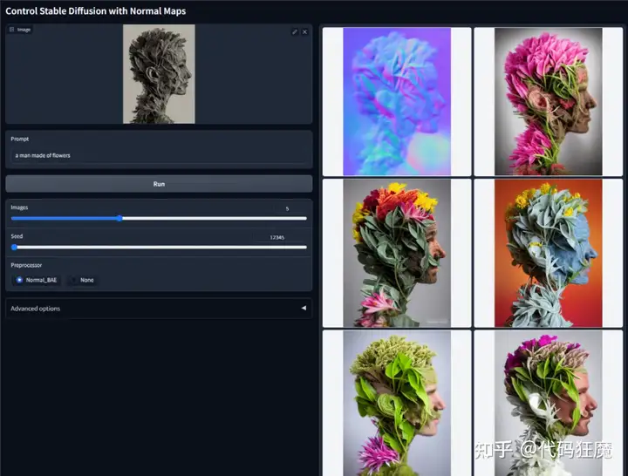Click the Seed slider handle
The width and height of the screenshot is (628, 476).
15,248
